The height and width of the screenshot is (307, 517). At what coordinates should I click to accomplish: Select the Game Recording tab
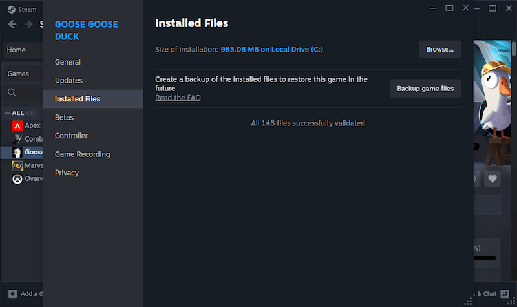click(x=82, y=154)
